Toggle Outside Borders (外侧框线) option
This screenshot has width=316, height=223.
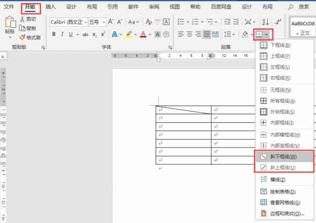pos(284,111)
